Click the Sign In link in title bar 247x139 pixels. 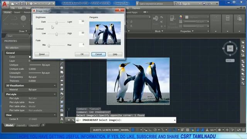click(x=186, y=3)
